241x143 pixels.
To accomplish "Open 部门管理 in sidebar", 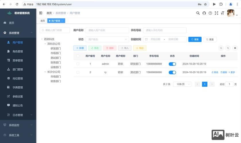I will click(x=18, y=69).
